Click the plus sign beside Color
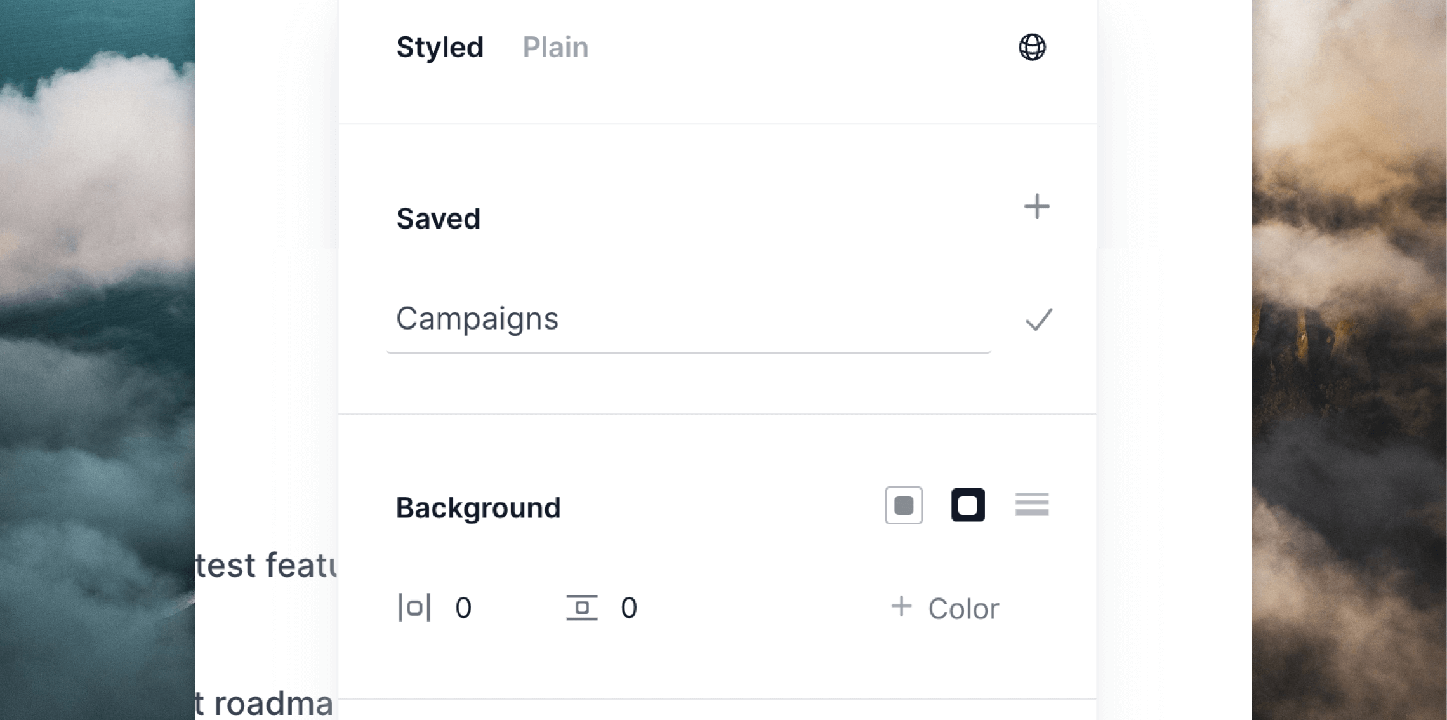The width and height of the screenshot is (1447, 720). (901, 606)
